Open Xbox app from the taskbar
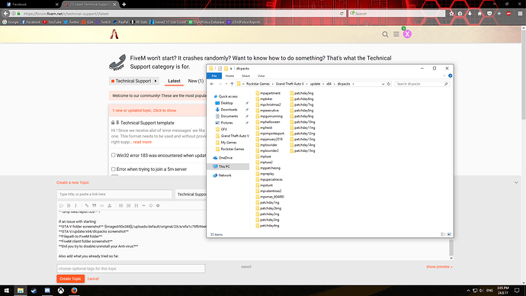 [61, 291]
